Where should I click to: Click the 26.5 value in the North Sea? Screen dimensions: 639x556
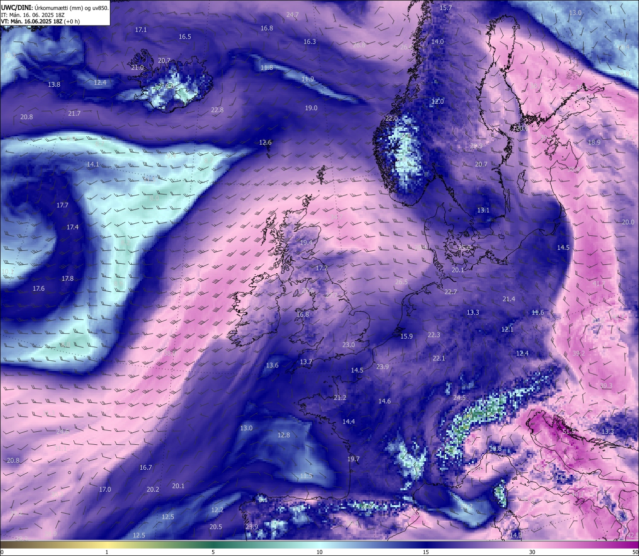pos(401,282)
